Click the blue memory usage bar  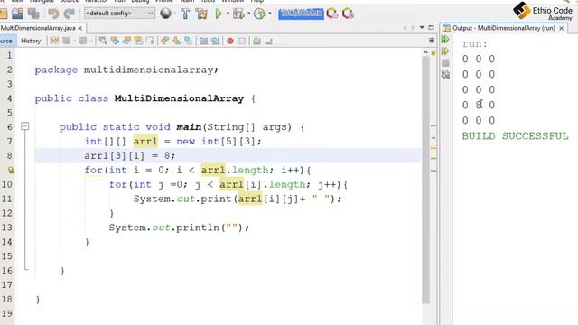[x=301, y=14]
